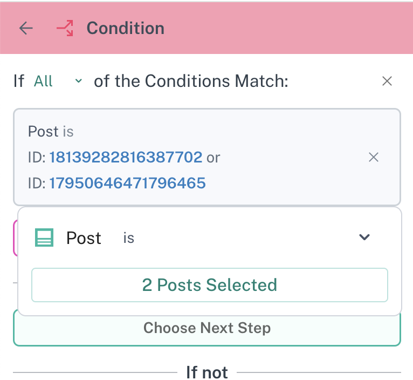The image size is (413, 380).
Task: Click the "If not" branch label
Action: (206, 372)
